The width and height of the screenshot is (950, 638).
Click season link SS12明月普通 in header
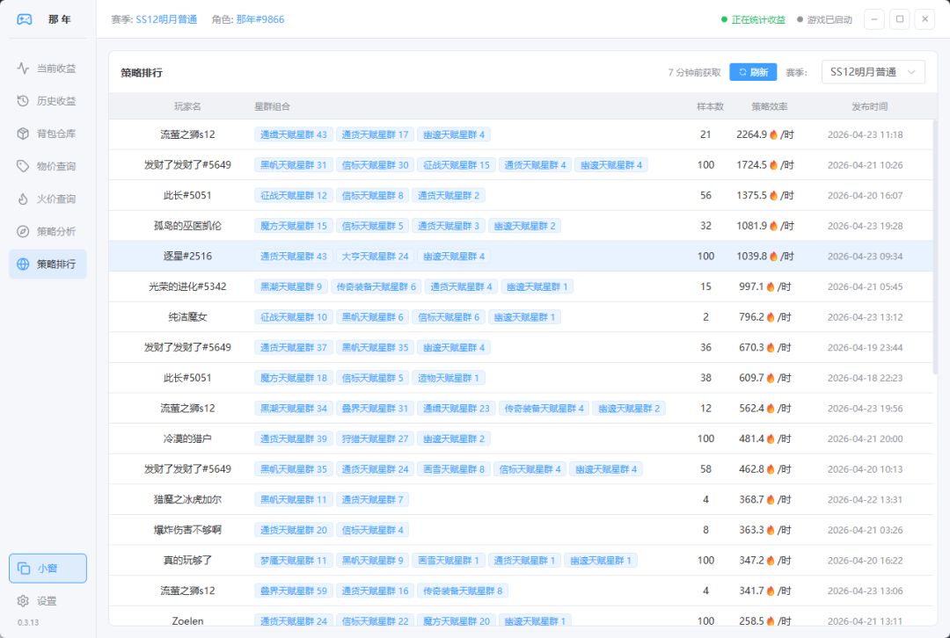coord(166,19)
